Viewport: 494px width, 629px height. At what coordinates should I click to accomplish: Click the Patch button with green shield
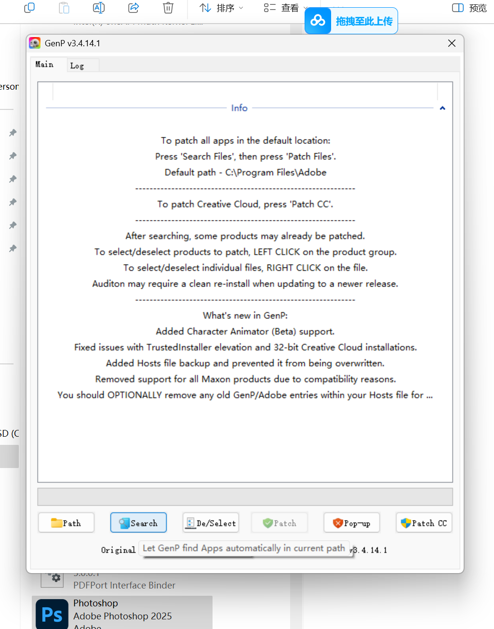280,523
